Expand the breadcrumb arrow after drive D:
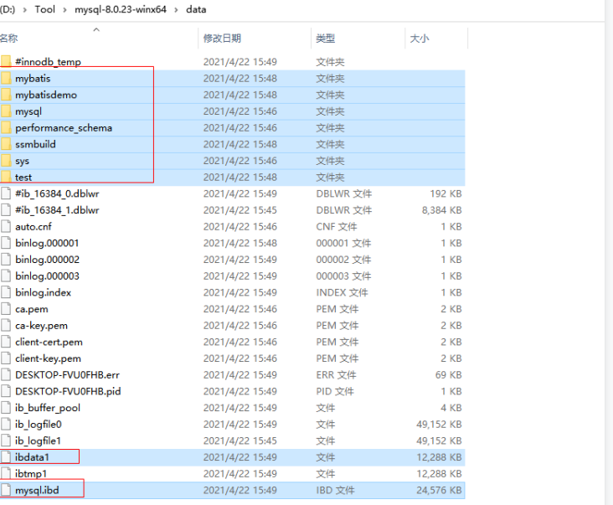 click(x=25, y=9)
